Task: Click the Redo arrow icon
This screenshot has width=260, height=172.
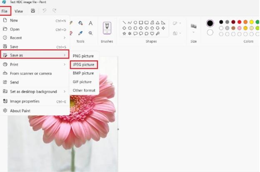Action: pyautogui.click(x=55, y=11)
